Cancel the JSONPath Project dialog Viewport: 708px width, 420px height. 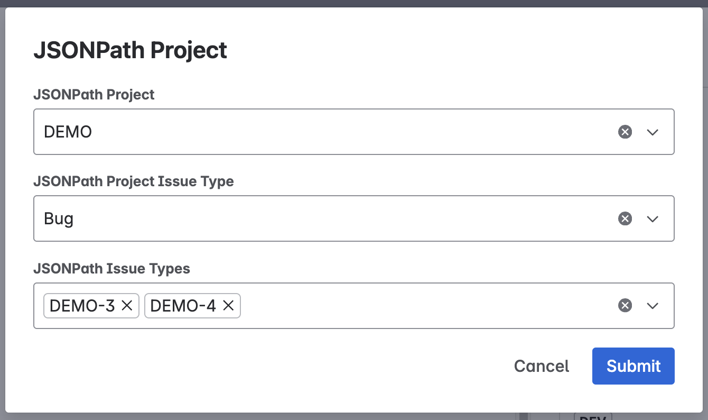pos(542,366)
